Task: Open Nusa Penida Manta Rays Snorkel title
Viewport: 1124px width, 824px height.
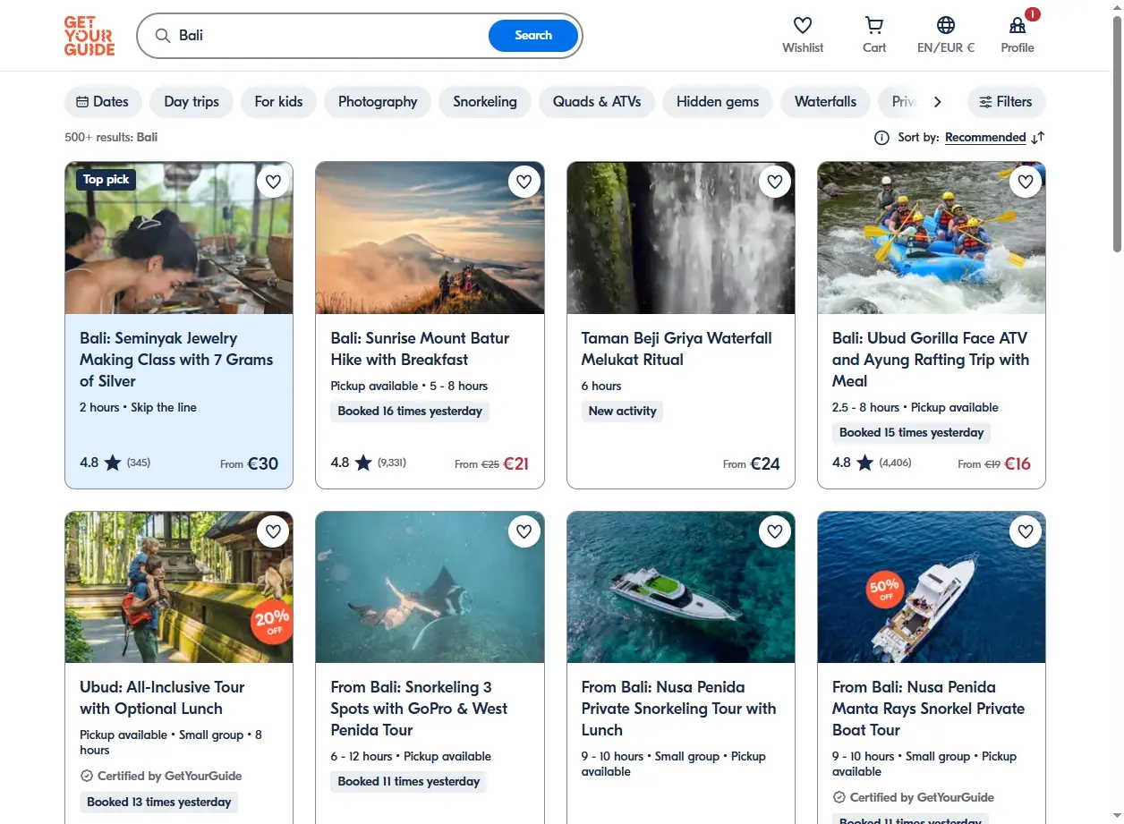Action: point(928,709)
